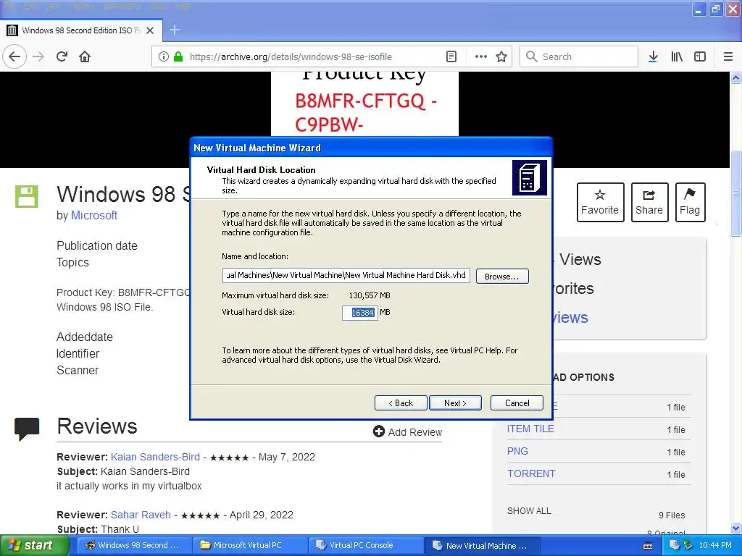742x556 pixels.
Task: Click the Firefox Search box
Action: click(579, 56)
